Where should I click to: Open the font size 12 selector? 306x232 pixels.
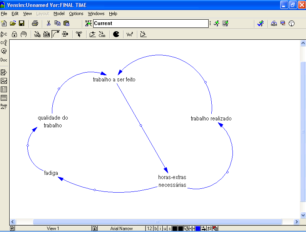(x=149, y=229)
